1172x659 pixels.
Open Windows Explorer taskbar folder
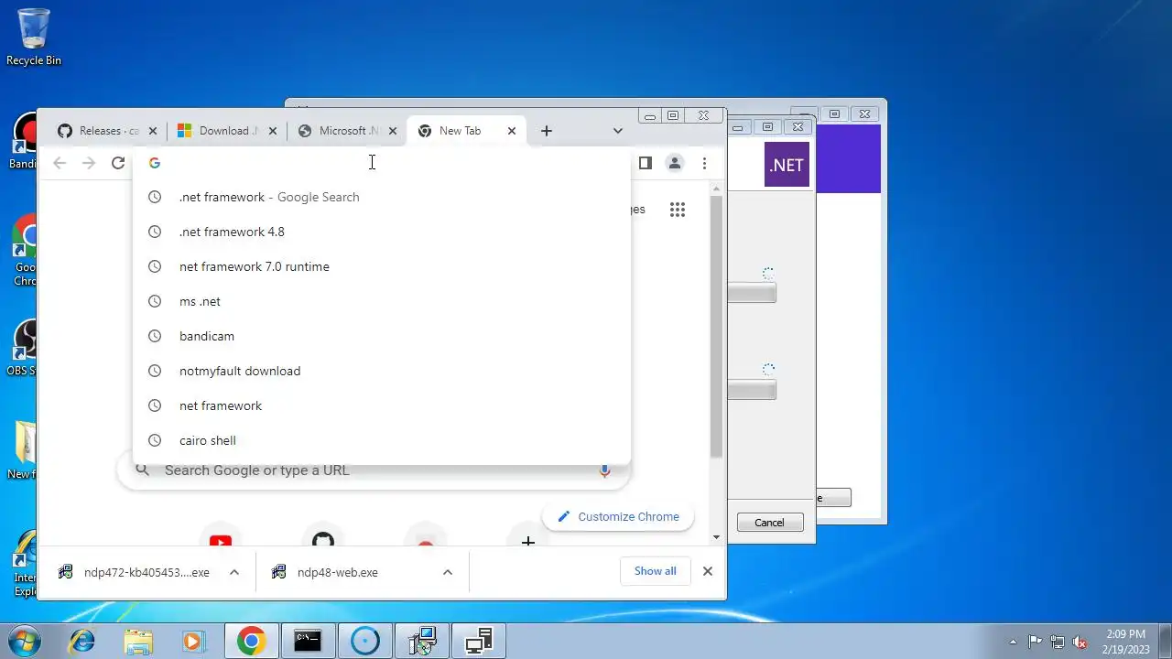[x=138, y=642]
